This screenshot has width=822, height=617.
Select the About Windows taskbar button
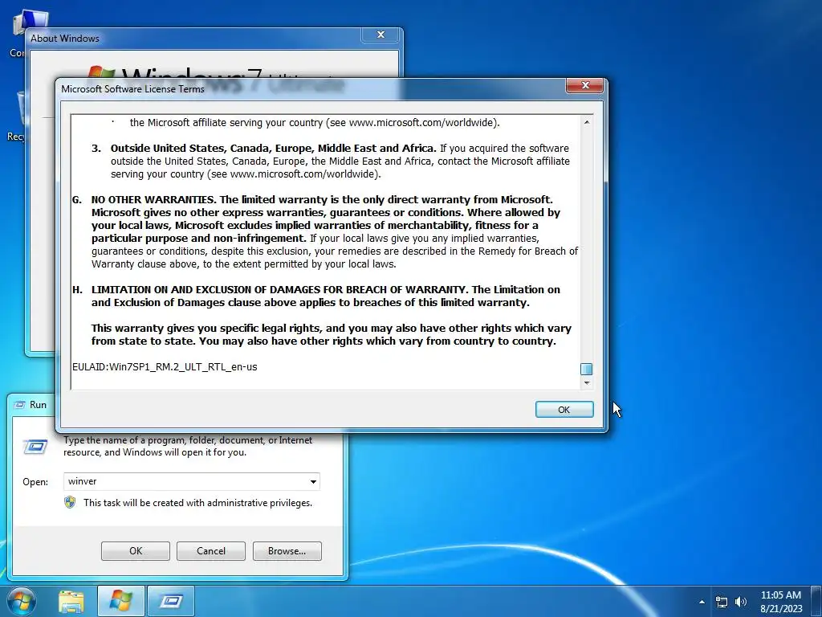point(120,601)
